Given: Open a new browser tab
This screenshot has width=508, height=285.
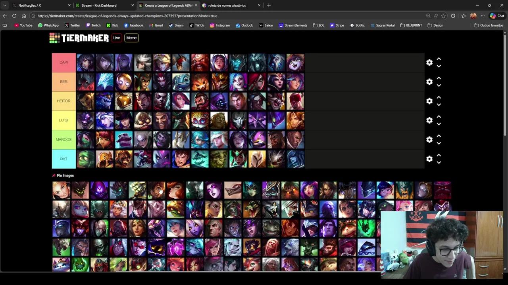Looking at the screenshot, I should (x=269, y=6).
